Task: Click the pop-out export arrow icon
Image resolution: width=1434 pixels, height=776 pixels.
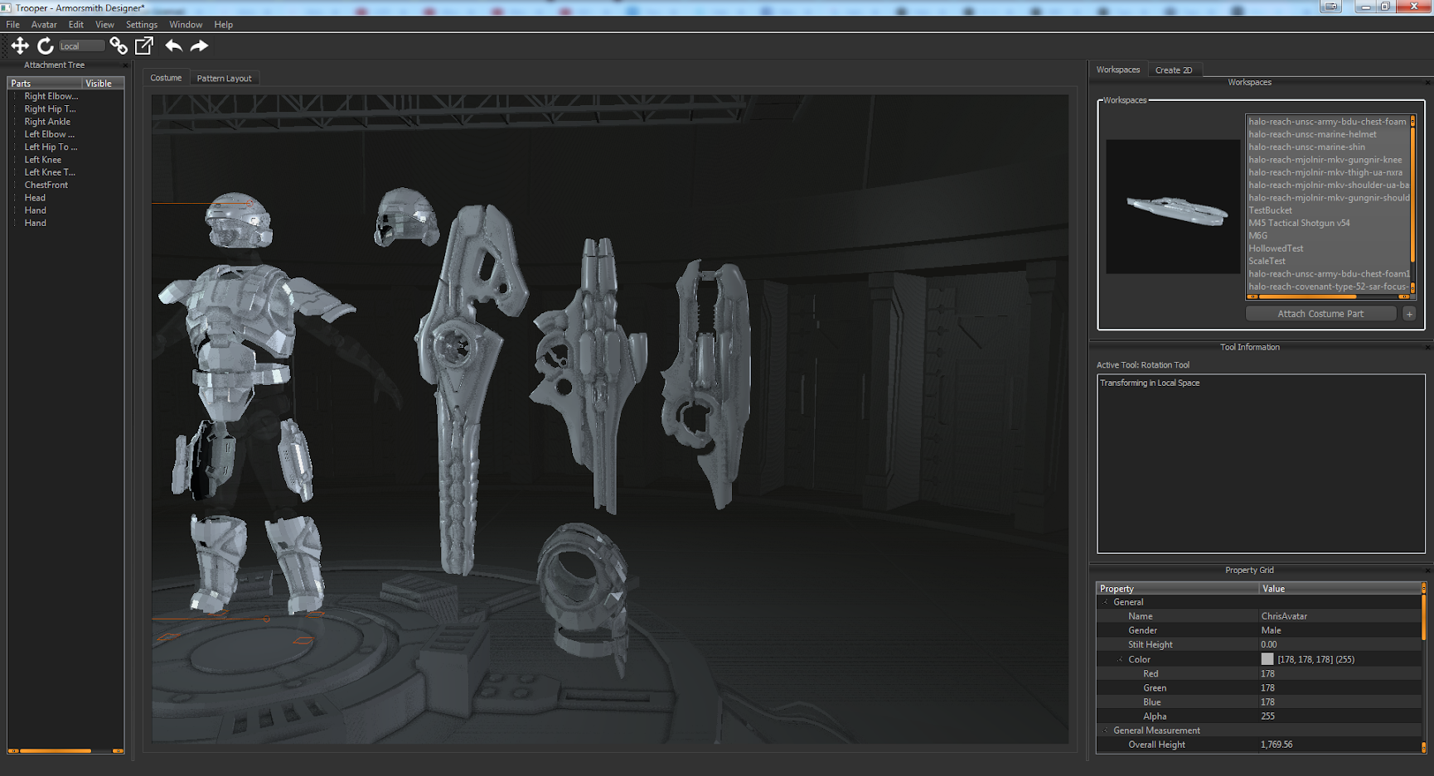Action: 144,46
